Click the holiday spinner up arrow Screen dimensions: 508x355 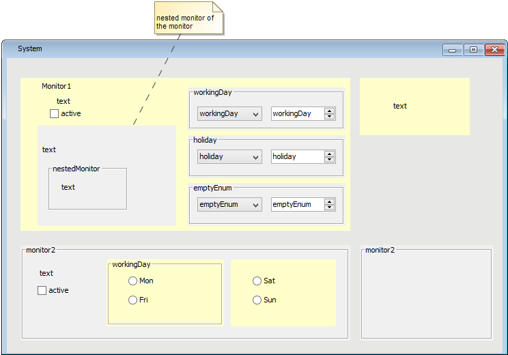(x=330, y=154)
